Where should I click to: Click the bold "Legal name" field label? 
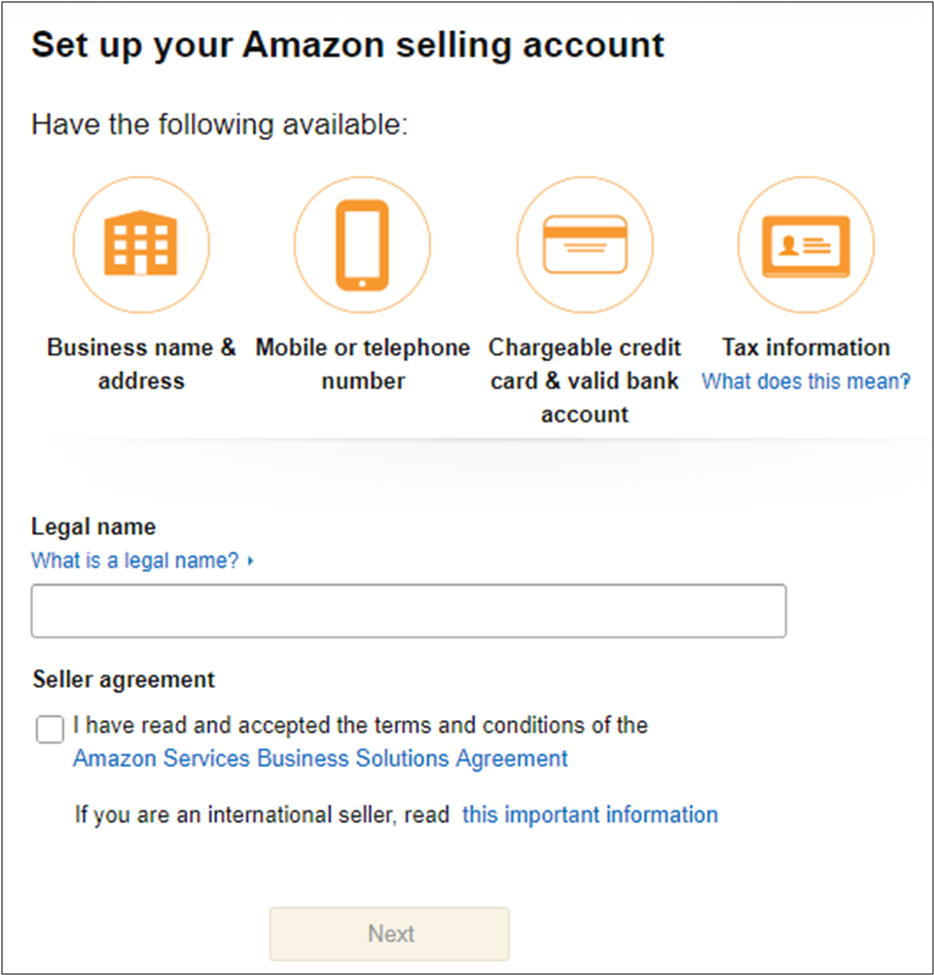click(93, 526)
